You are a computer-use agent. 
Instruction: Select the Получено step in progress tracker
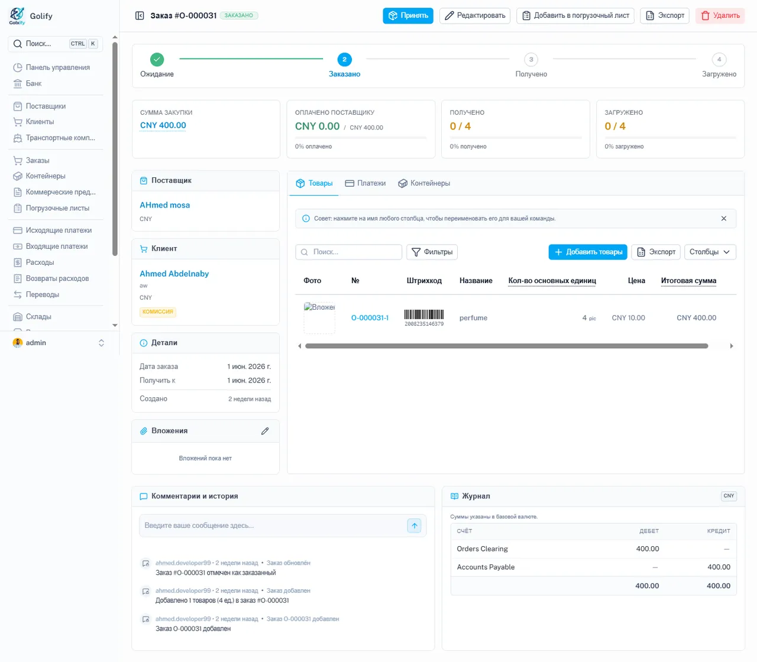(531, 65)
